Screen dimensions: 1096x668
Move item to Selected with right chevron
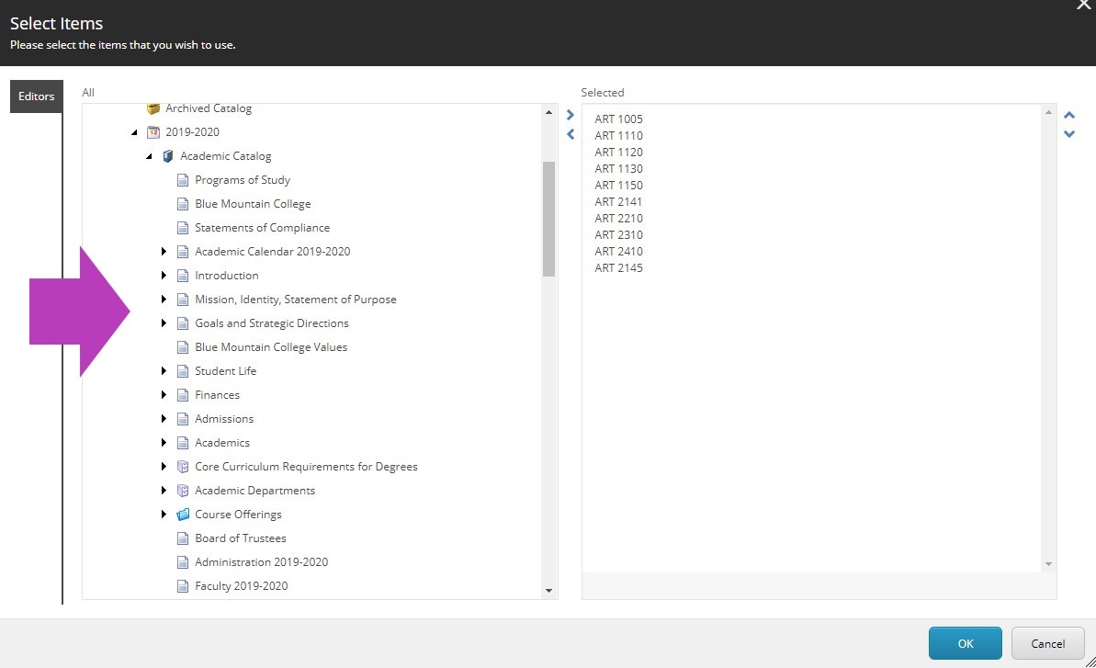pyautogui.click(x=571, y=115)
